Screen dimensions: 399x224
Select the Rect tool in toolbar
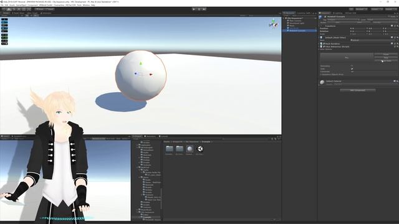pos(24,9)
